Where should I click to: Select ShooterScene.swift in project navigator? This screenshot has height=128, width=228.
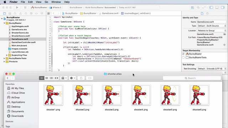tap(21, 36)
